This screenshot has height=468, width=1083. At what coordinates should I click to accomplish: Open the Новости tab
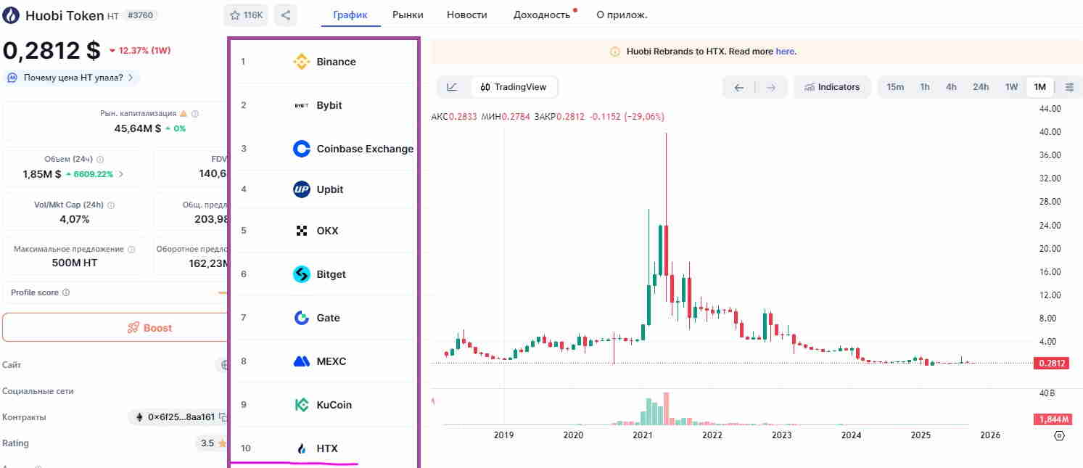coord(467,15)
